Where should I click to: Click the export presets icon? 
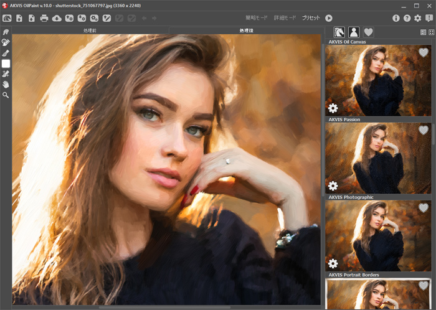point(82,18)
